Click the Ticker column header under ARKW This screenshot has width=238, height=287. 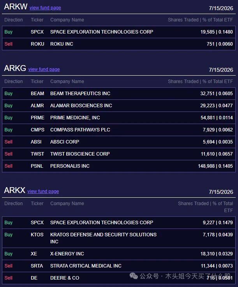pos(37,20)
